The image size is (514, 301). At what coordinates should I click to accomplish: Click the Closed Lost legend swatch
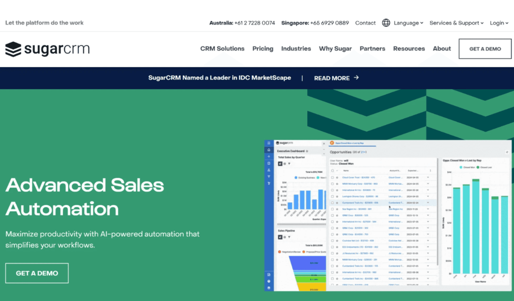tap(478, 167)
